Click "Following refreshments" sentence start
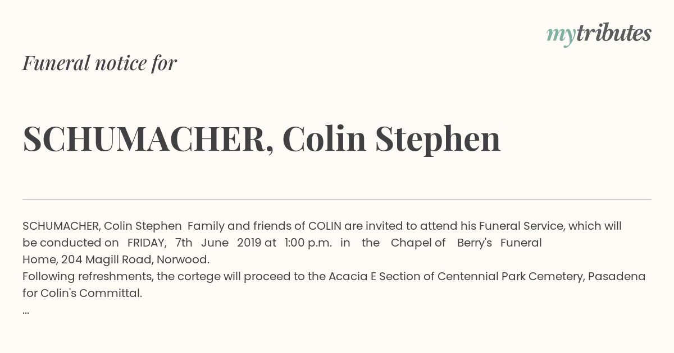The width and height of the screenshot is (674, 353). (88, 277)
